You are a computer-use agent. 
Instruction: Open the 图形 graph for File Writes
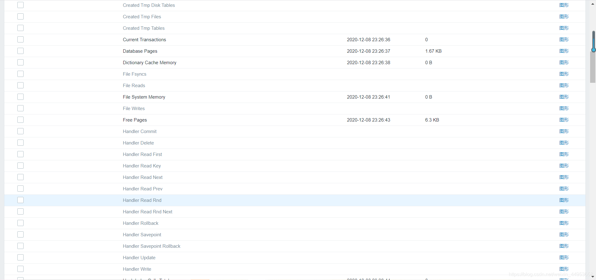coord(564,108)
